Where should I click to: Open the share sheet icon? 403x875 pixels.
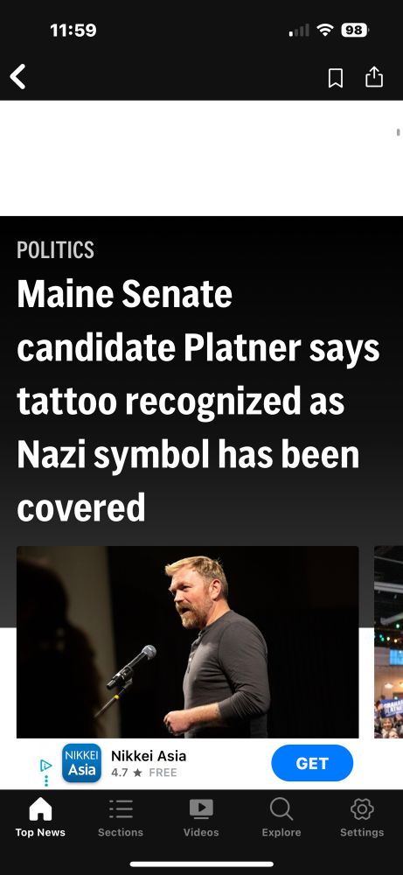point(374,76)
